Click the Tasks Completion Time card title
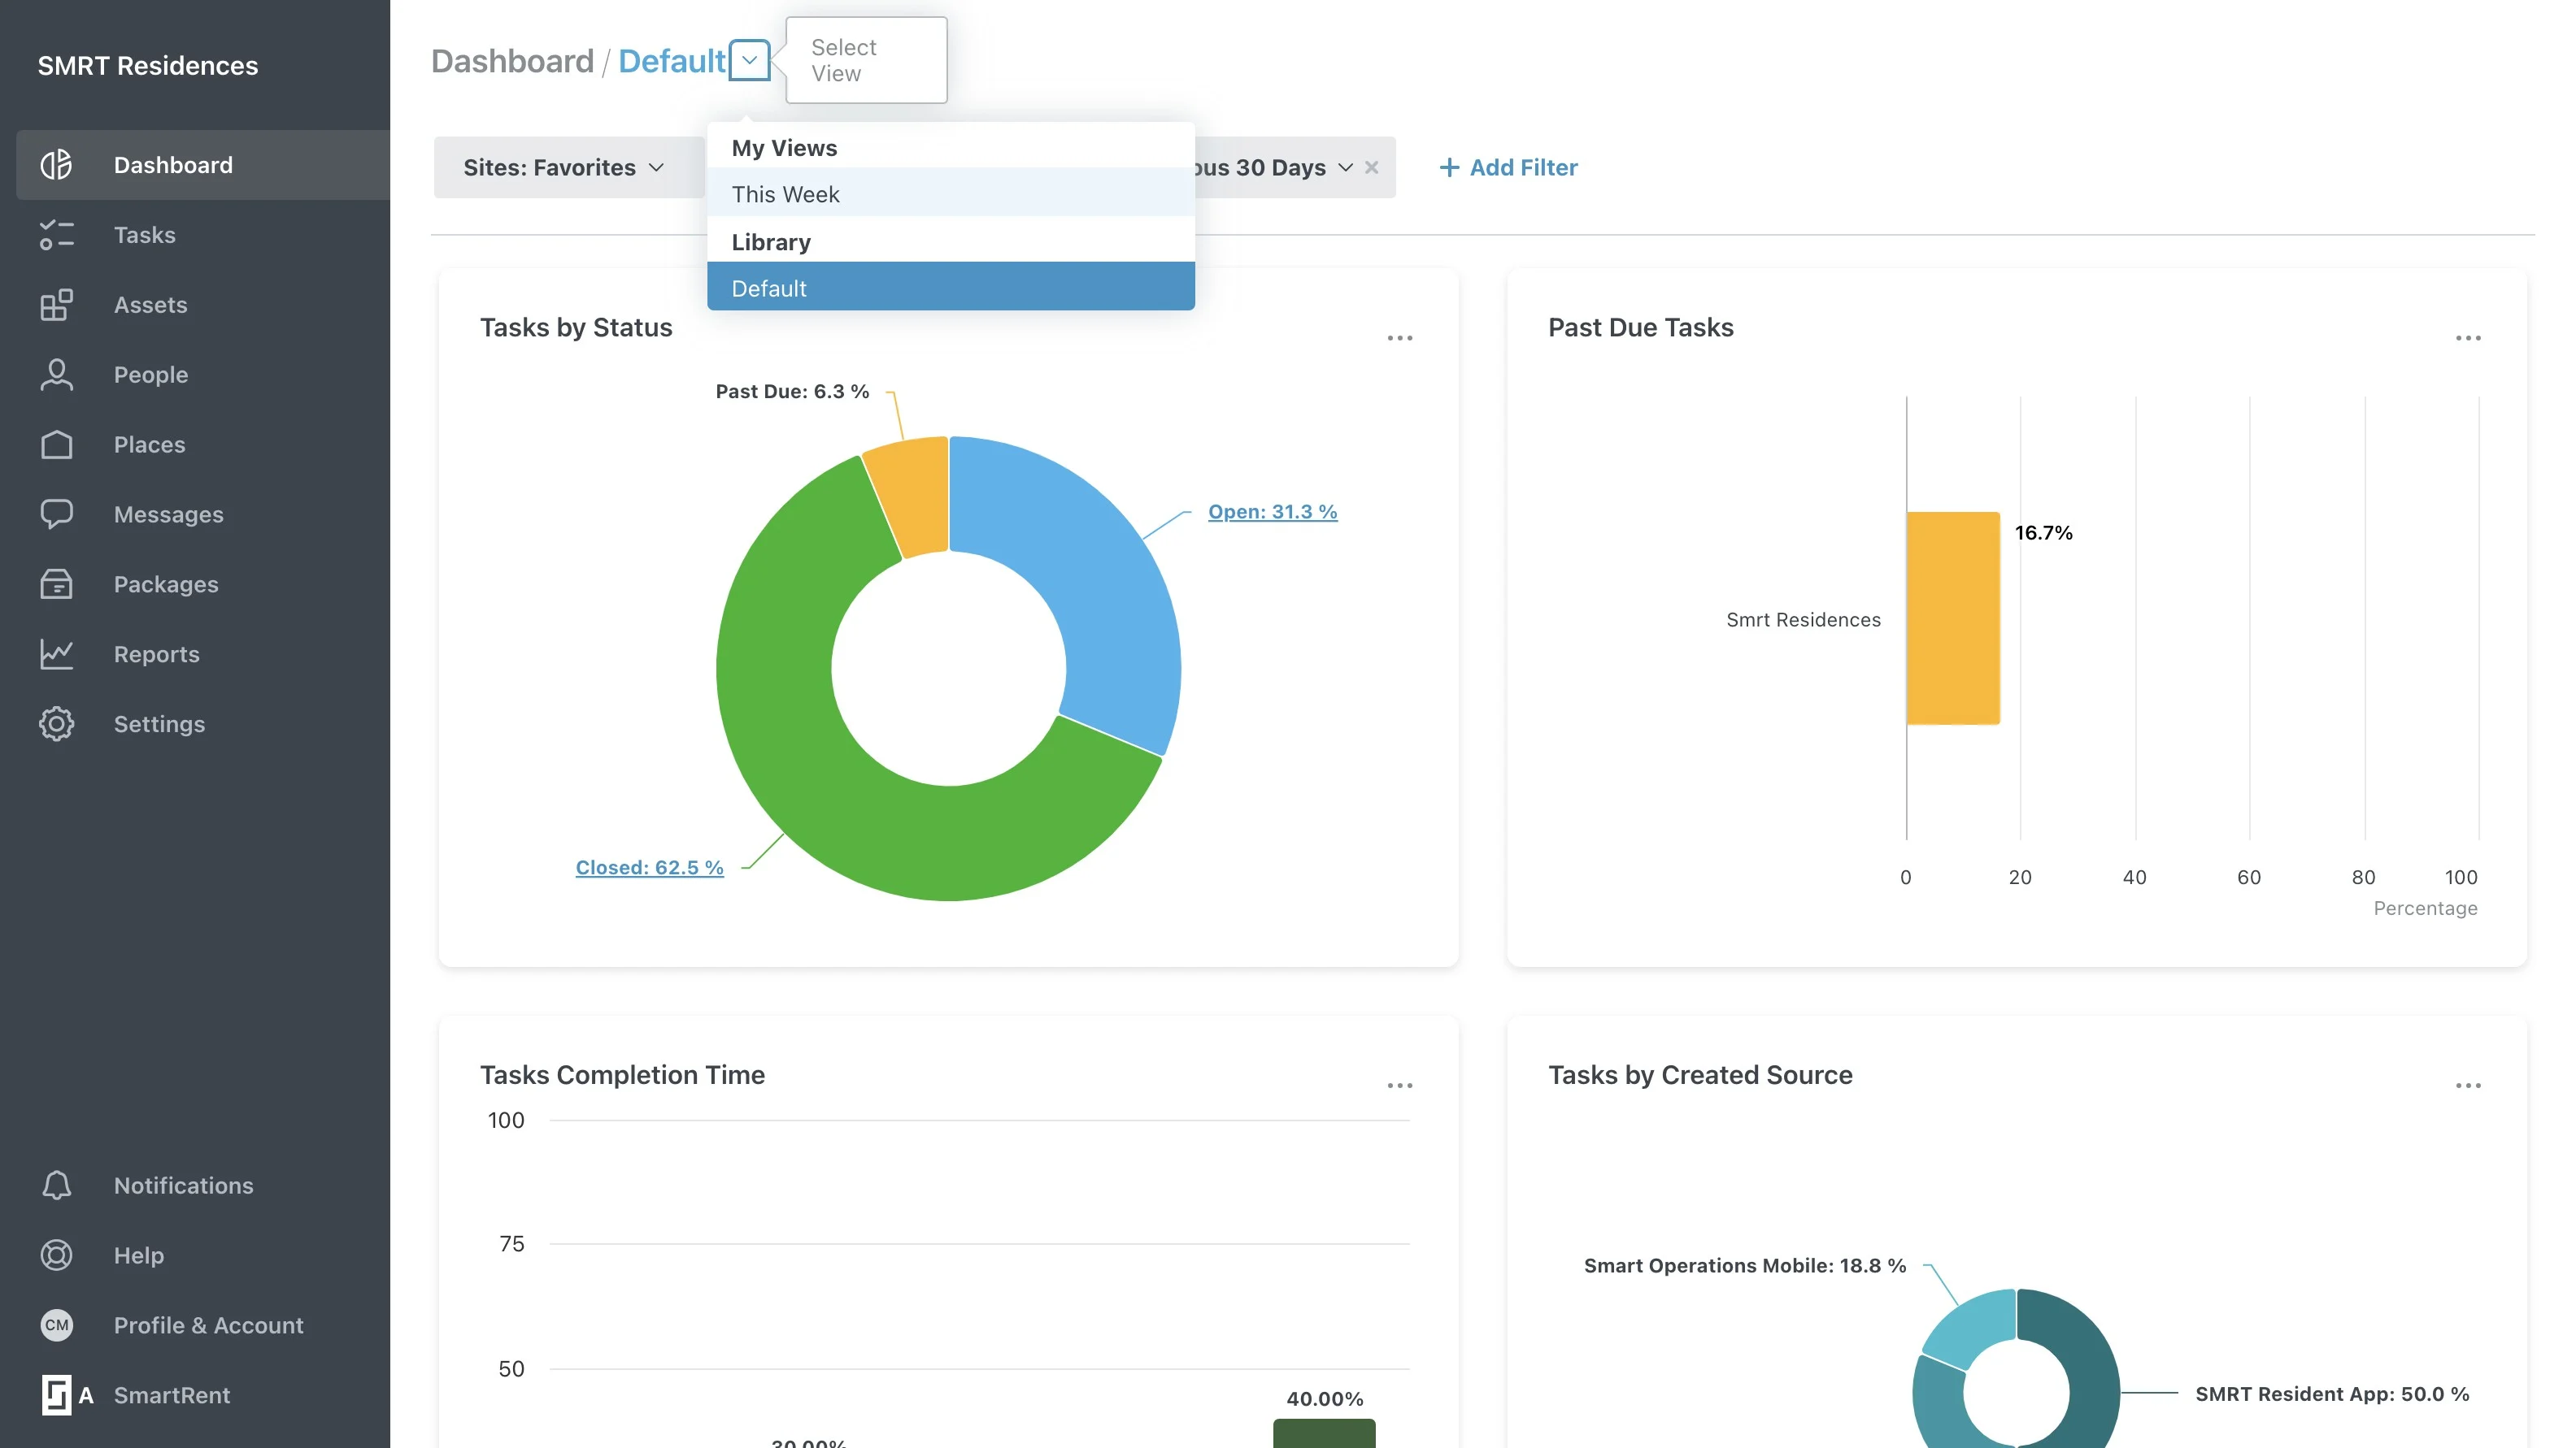2576x1448 pixels. (x=622, y=1074)
